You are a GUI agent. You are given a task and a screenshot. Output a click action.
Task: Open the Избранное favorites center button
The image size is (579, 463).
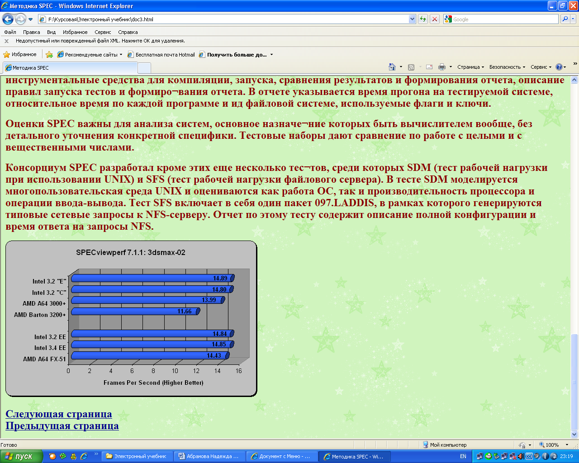pos(20,55)
